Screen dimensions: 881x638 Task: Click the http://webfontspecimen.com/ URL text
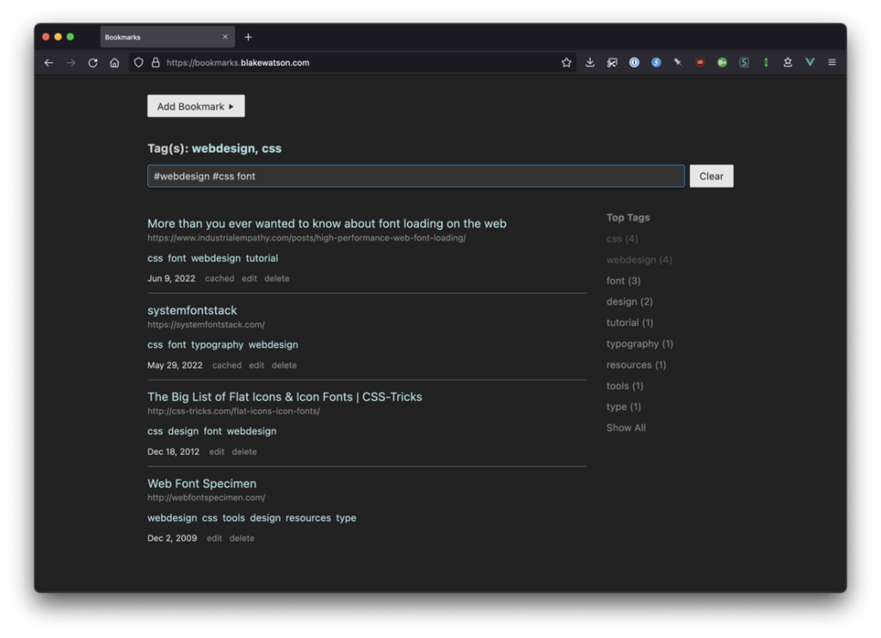(x=206, y=498)
